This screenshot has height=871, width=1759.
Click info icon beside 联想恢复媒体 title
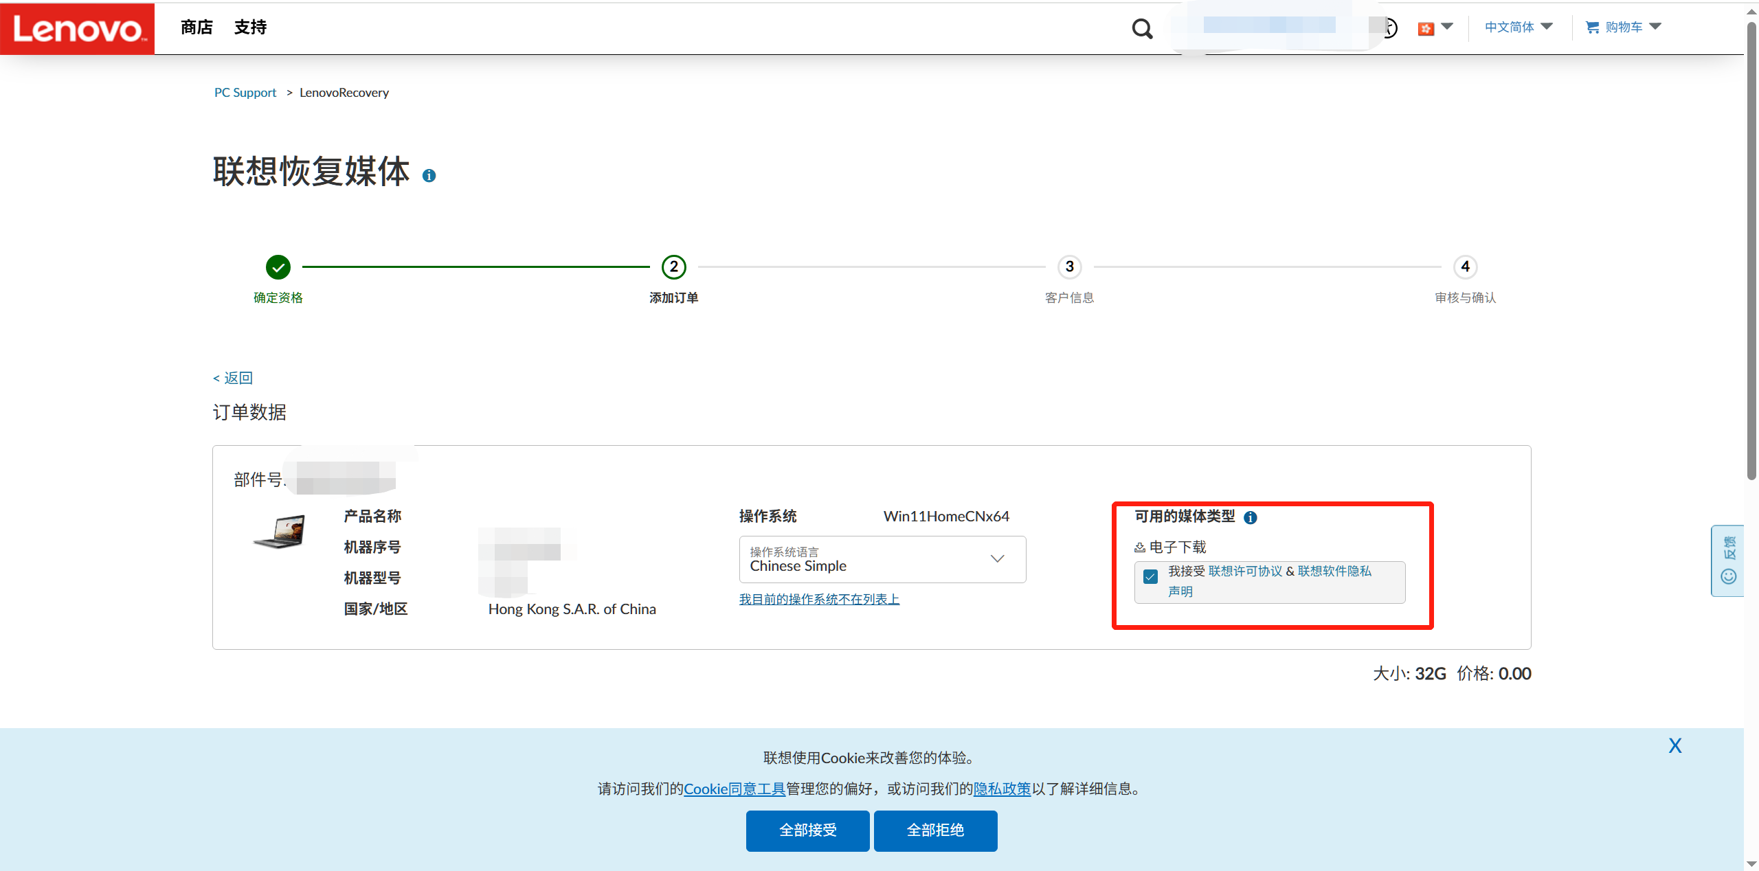pos(429,176)
